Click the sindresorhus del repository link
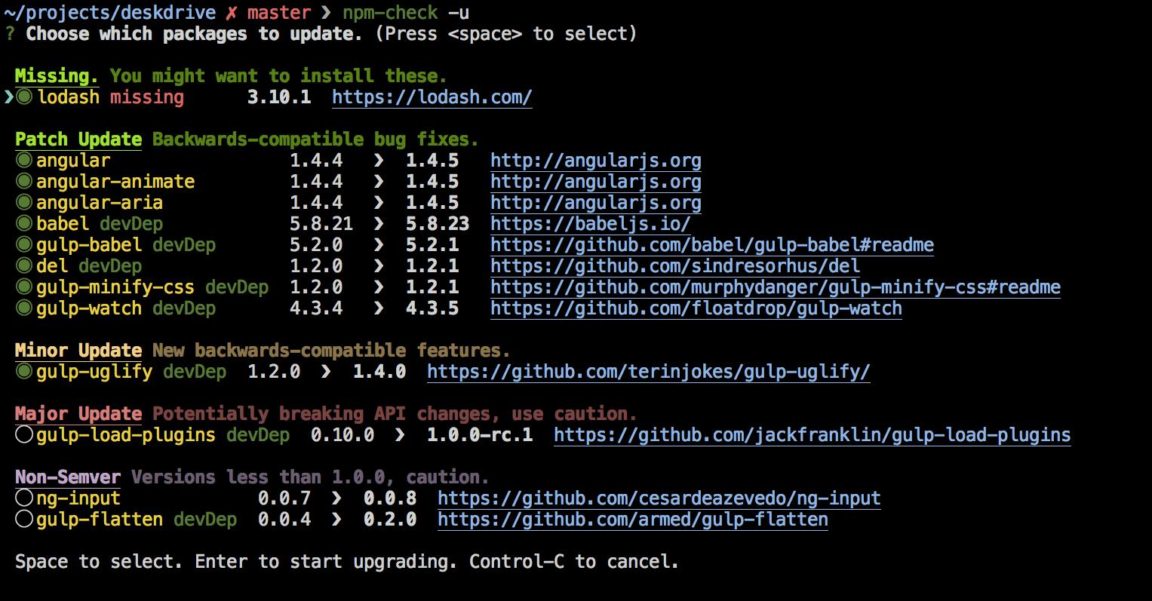Screen dimensions: 1152x601 point(674,266)
